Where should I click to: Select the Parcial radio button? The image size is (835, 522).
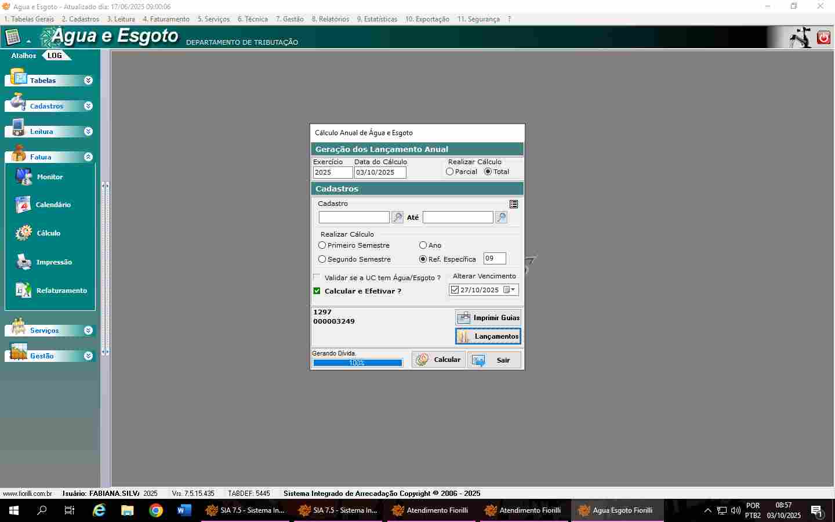(x=450, y=172)
